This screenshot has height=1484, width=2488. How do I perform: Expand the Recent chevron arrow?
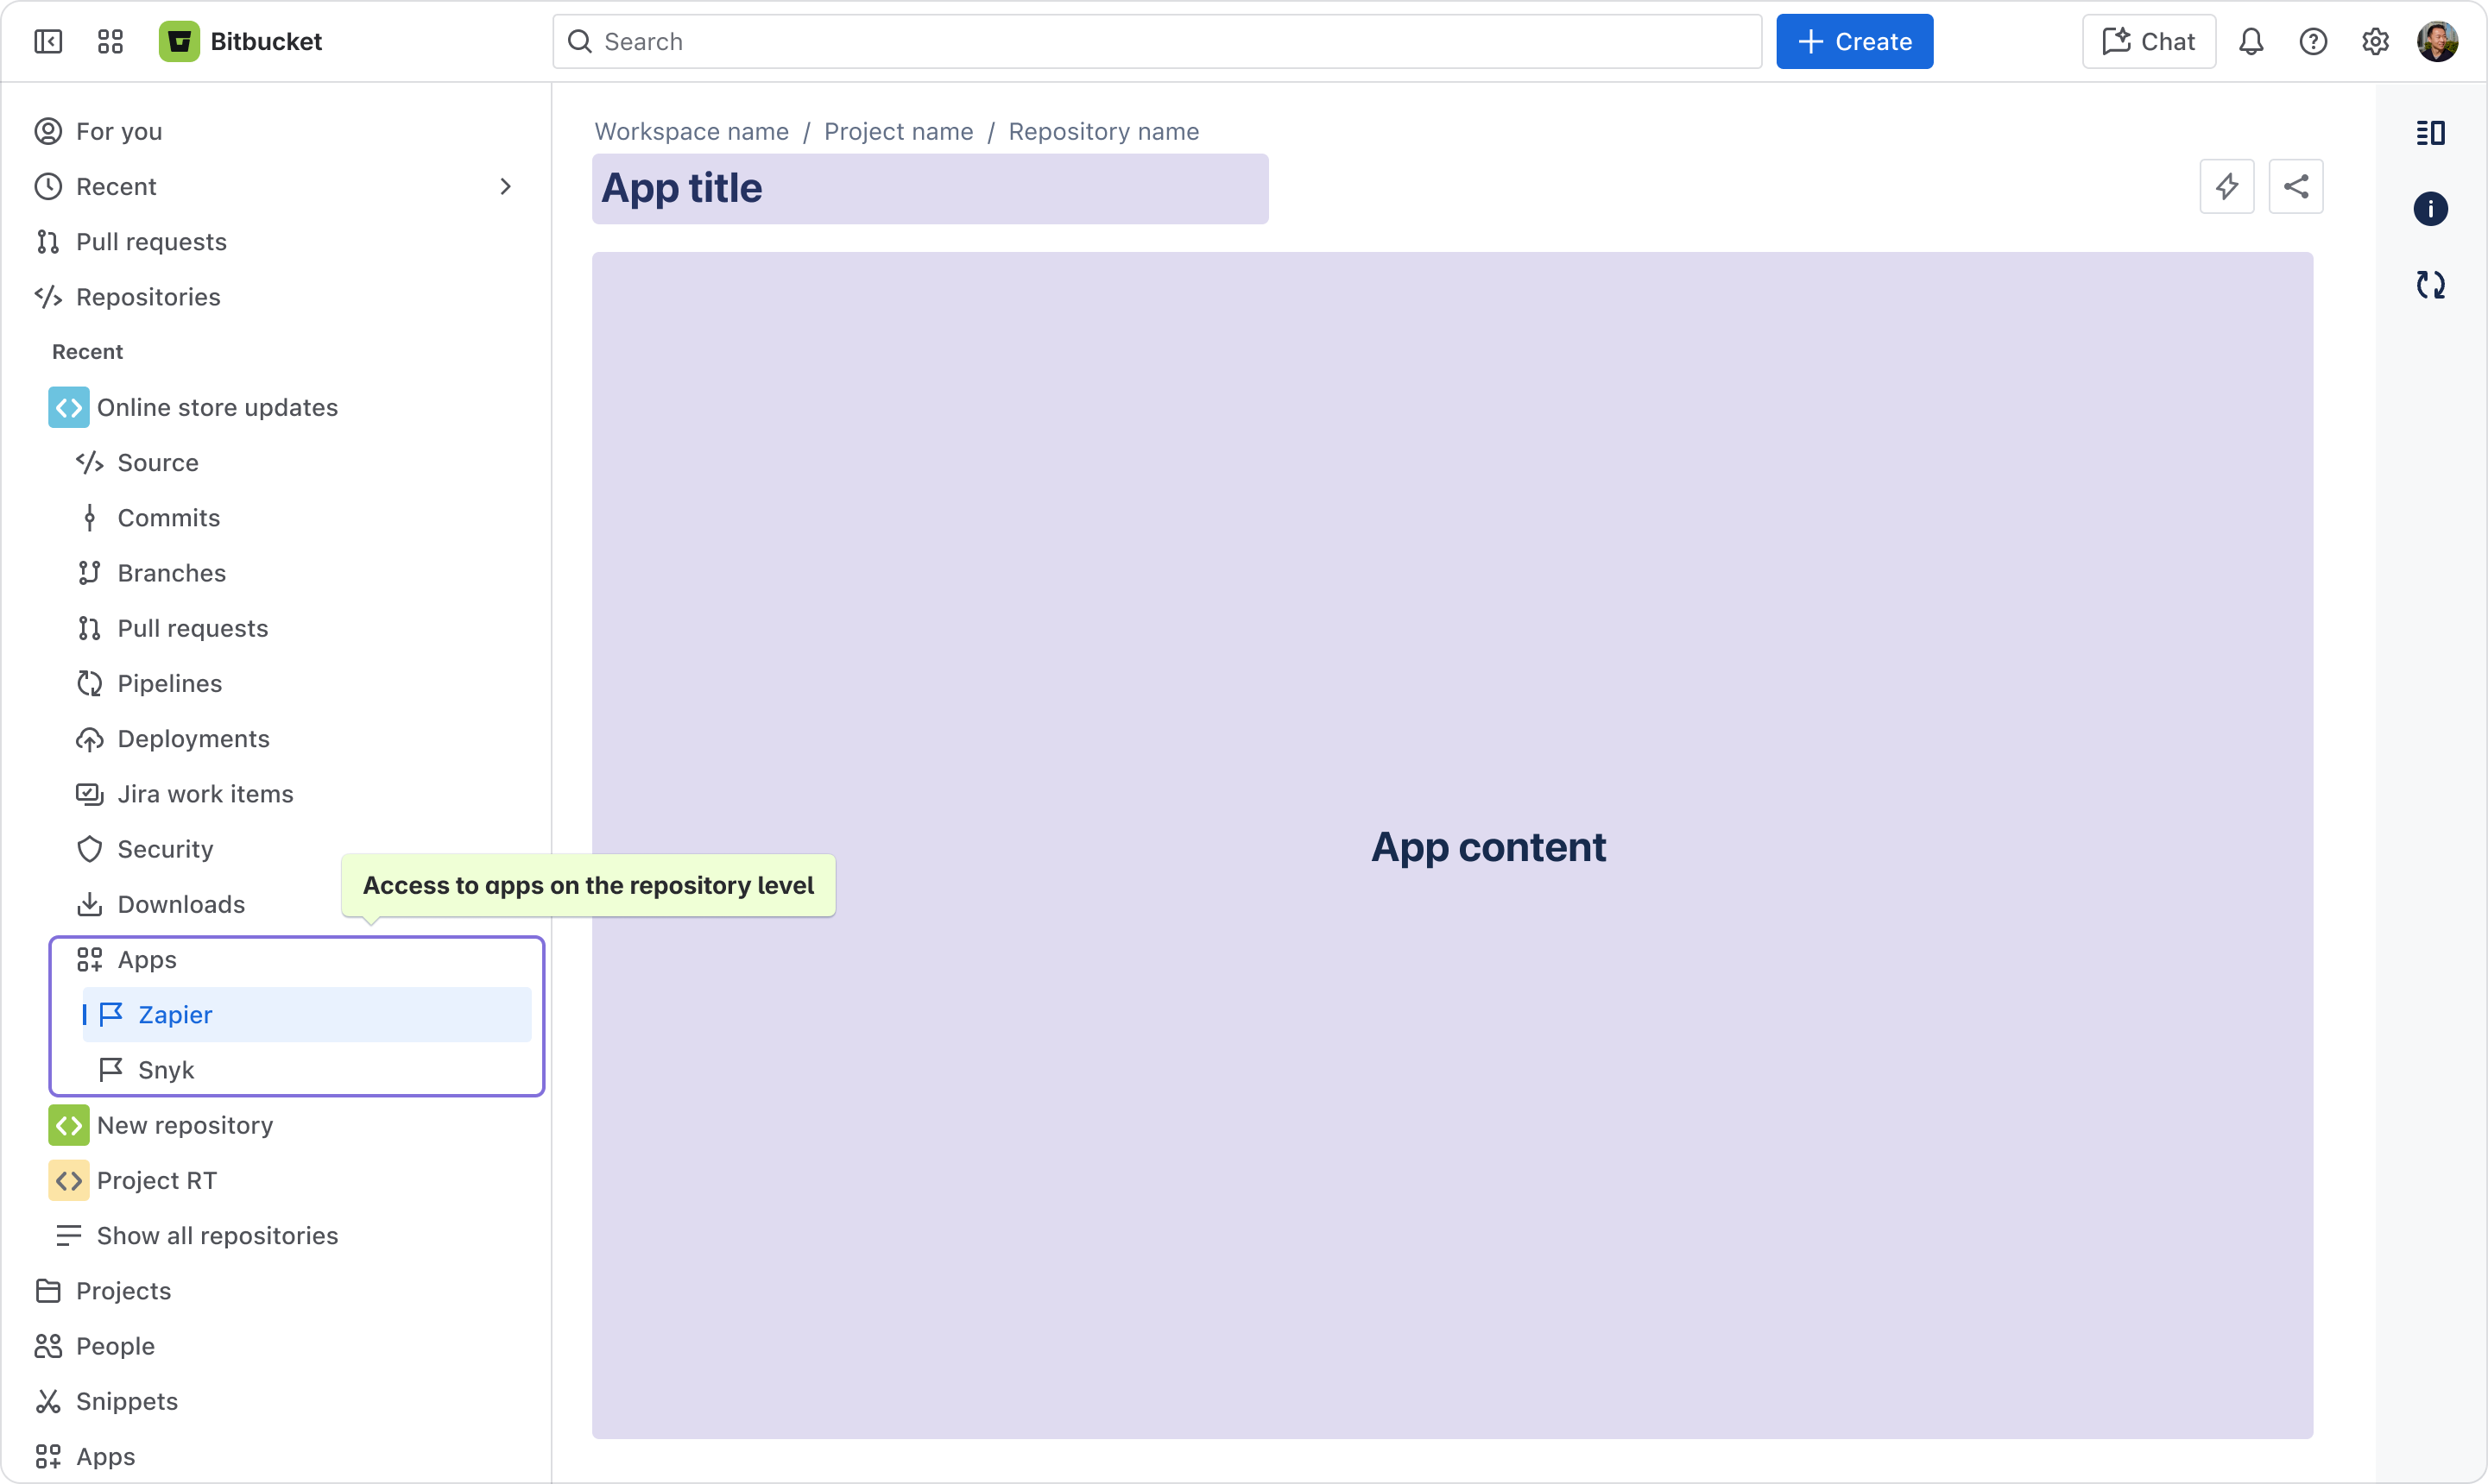[x=505, y=187]
